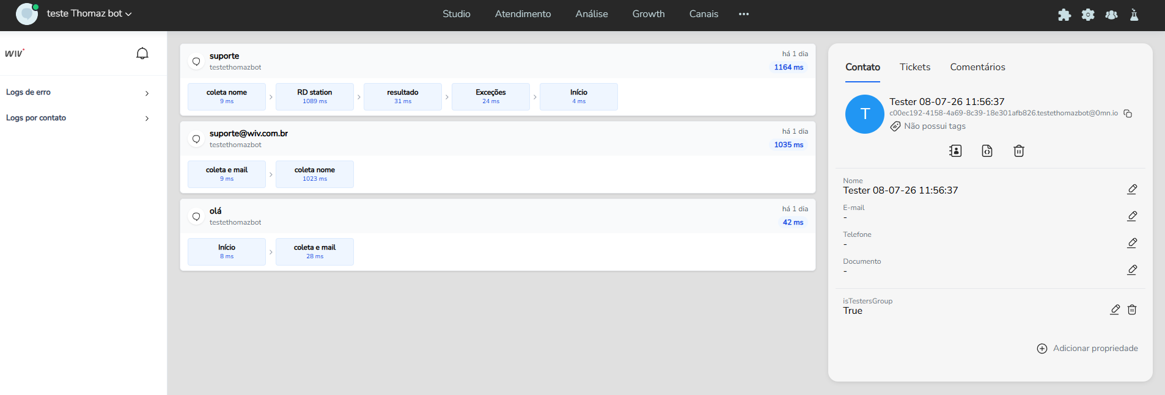The width and height of the screenshot is (1165, 395).
Task: Select the Exceções step block
Action: pos(491,96)
